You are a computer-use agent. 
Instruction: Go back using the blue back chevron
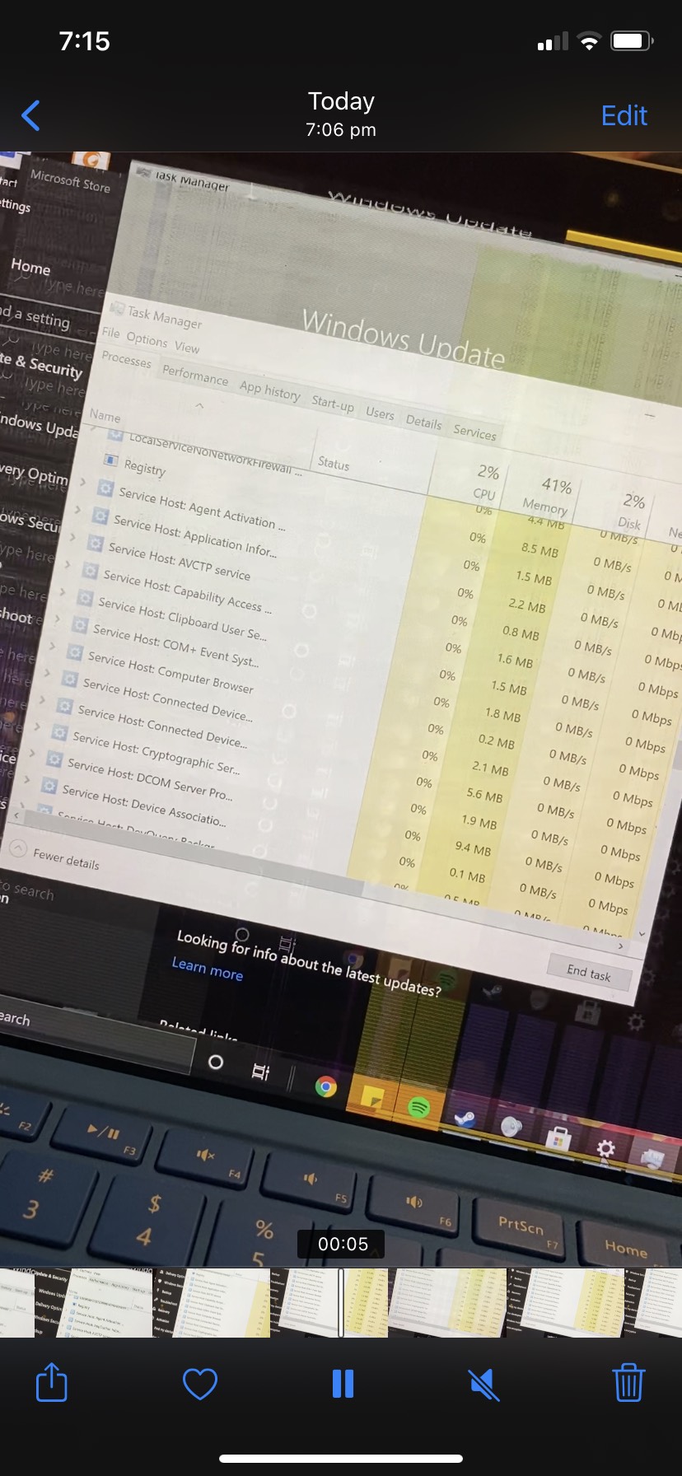(x=30, y=115)
